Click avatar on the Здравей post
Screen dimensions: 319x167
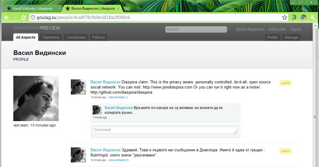(78, 155)
